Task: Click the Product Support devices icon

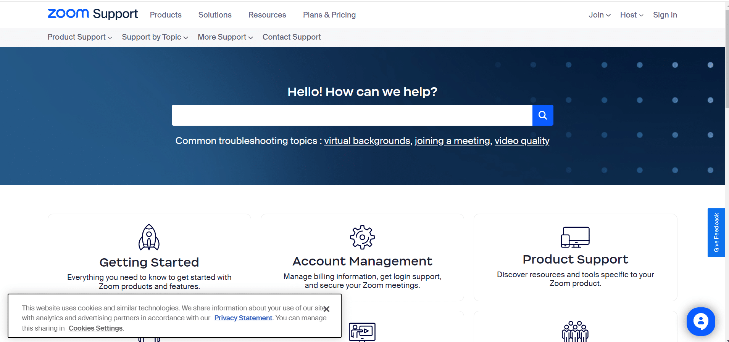Action: coord(575,237)
